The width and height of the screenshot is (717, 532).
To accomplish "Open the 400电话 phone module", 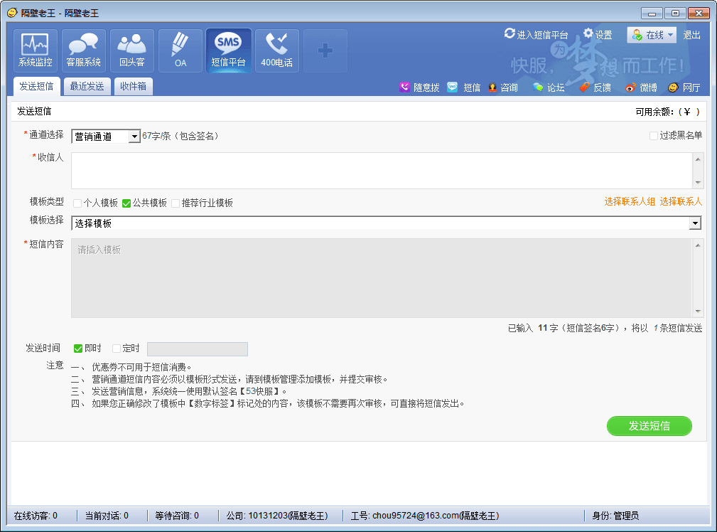I will [277, 50].
